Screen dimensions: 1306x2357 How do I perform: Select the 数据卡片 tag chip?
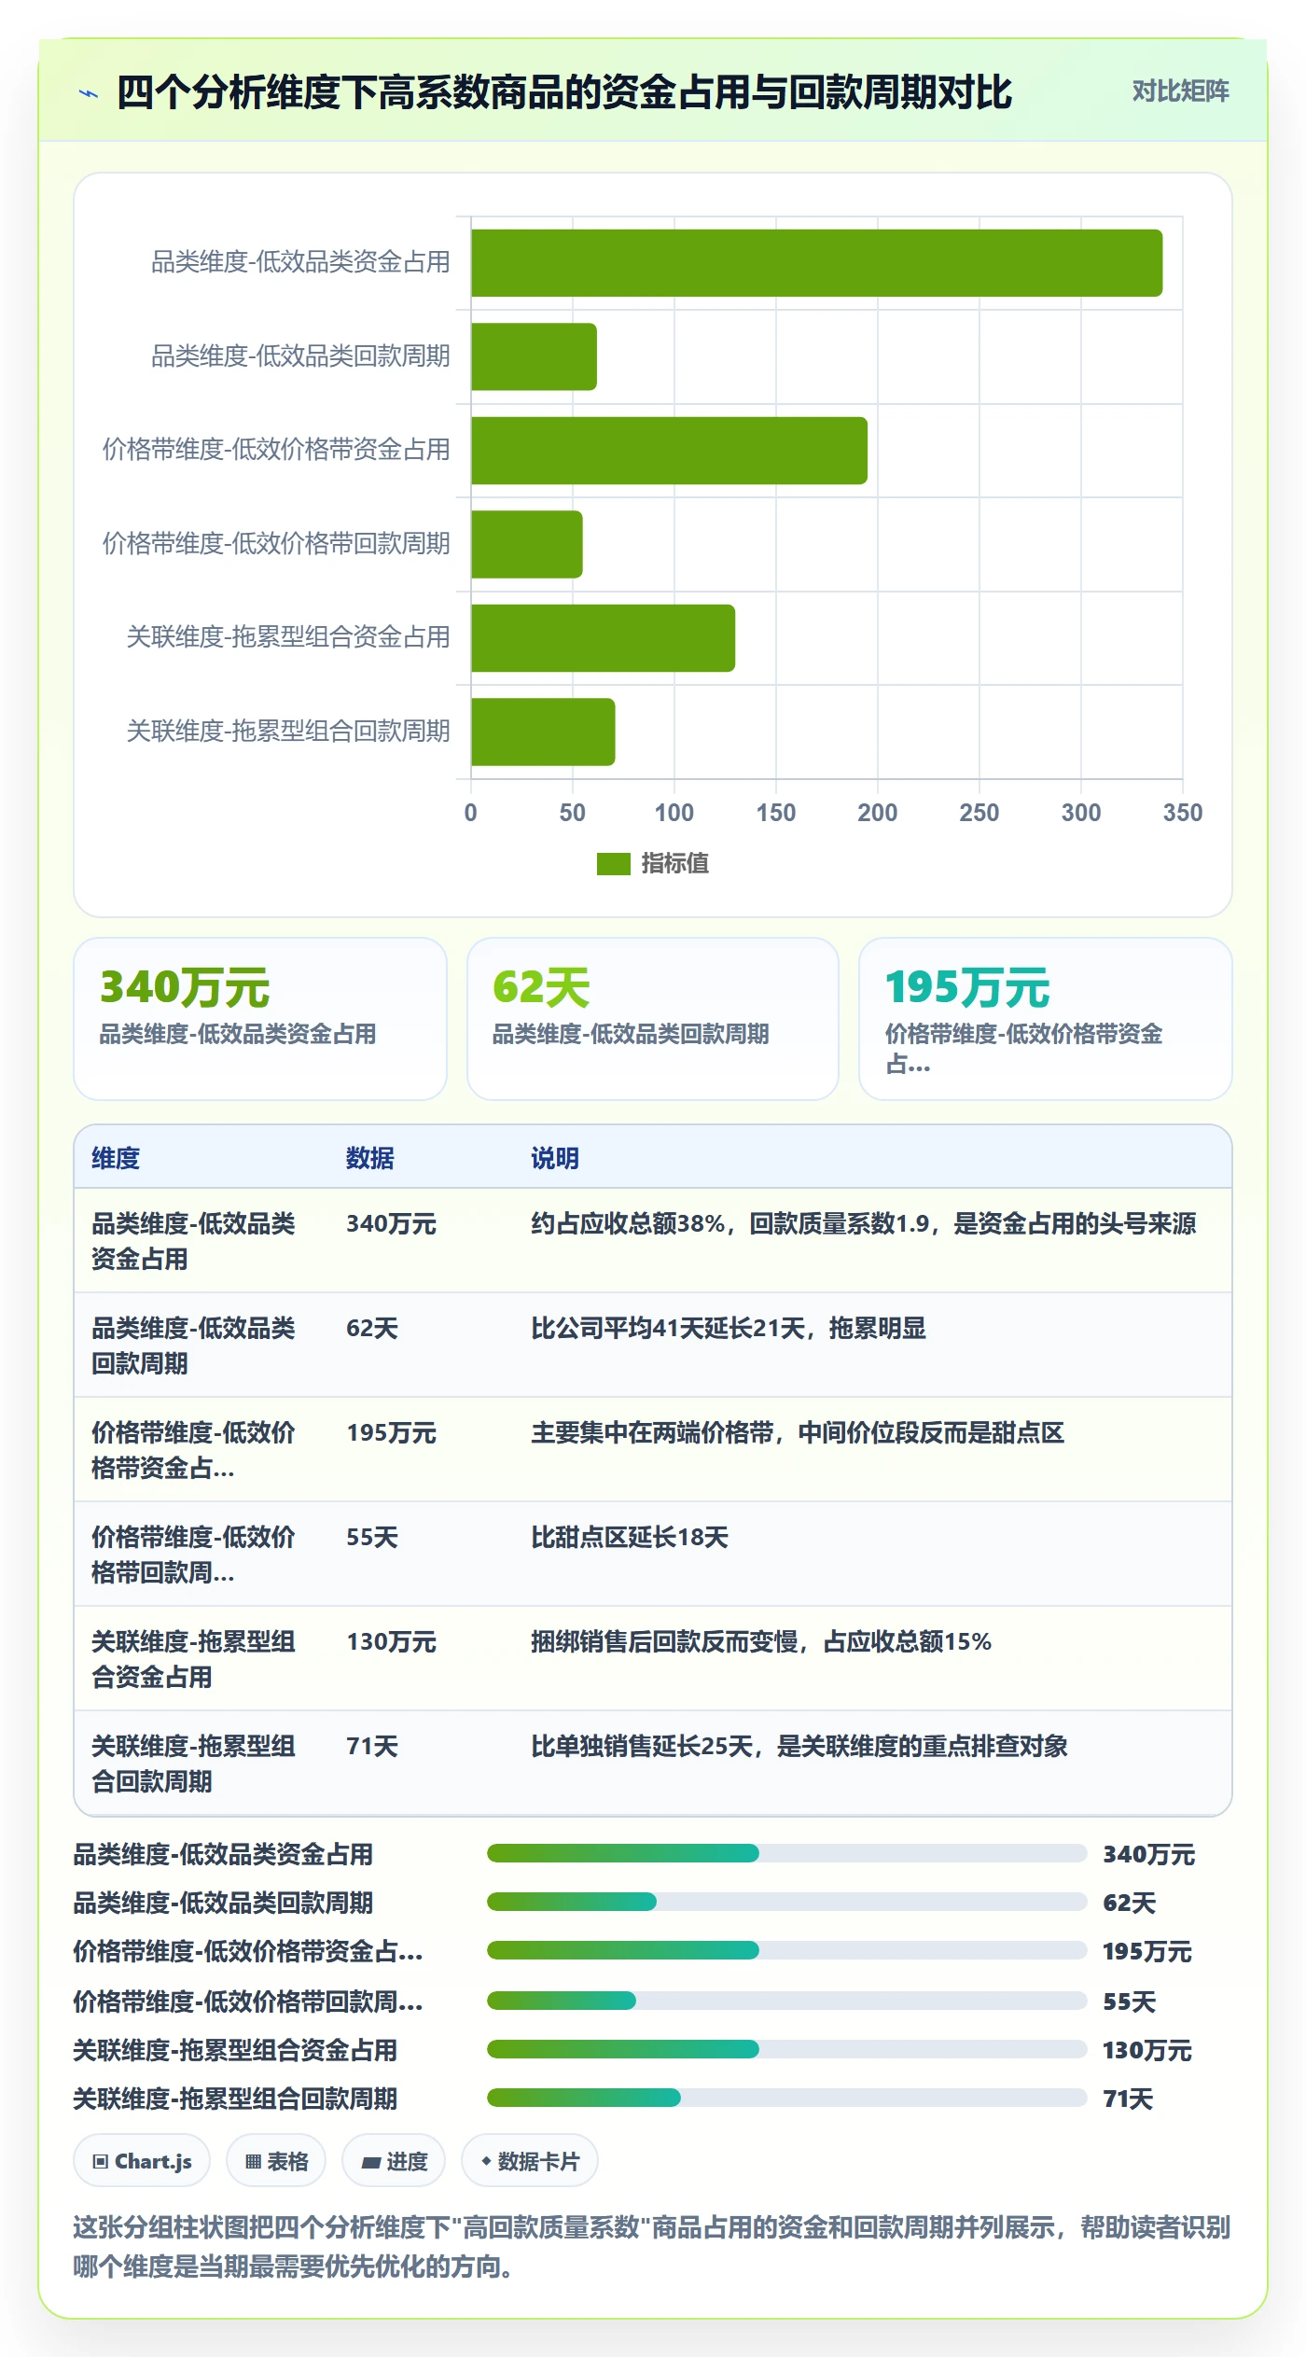point(530,2161)
